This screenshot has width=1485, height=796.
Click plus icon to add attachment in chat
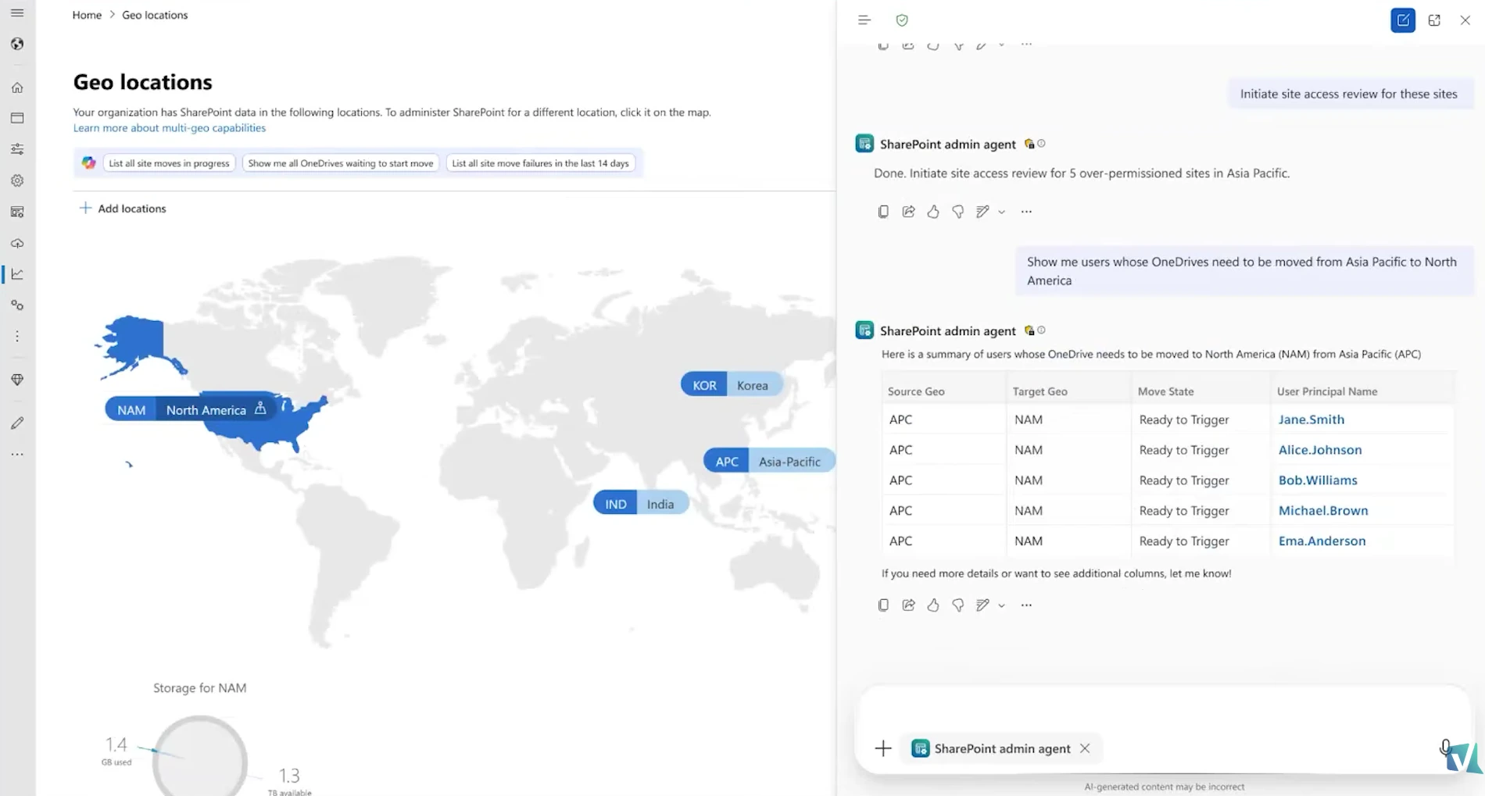coord(883,748)
